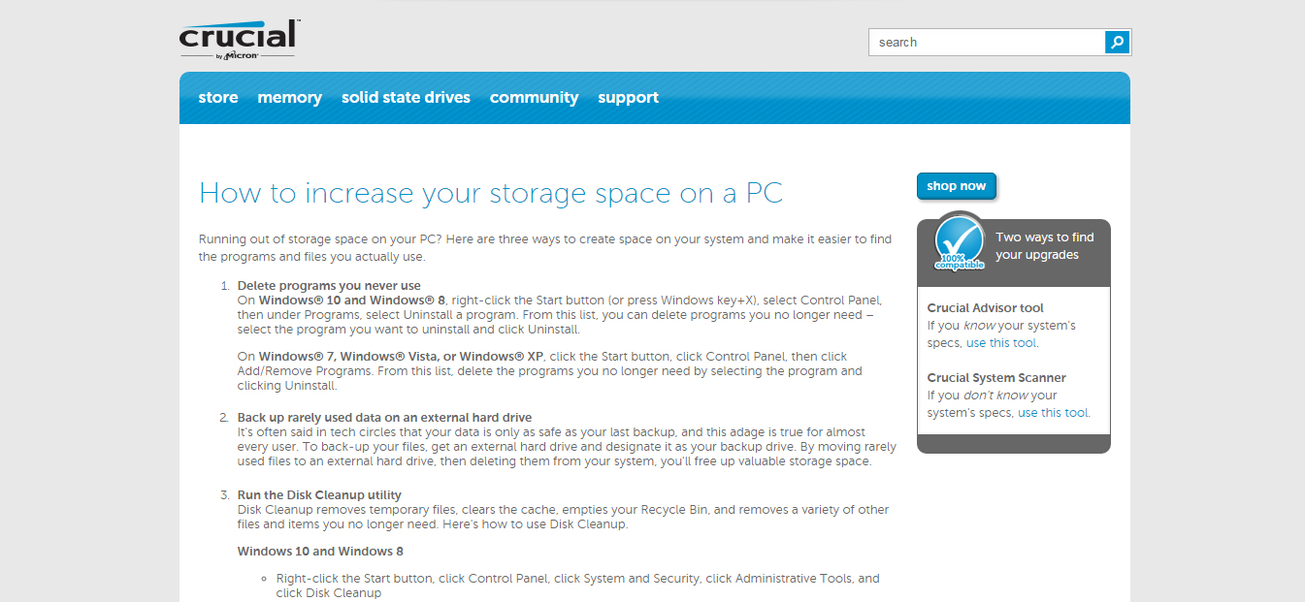This screenshot has height=602, width=1305.
Task: Click the "Two ways to find your upgrades" banner
Action: pyautogui.click(x=1044, y=246)
